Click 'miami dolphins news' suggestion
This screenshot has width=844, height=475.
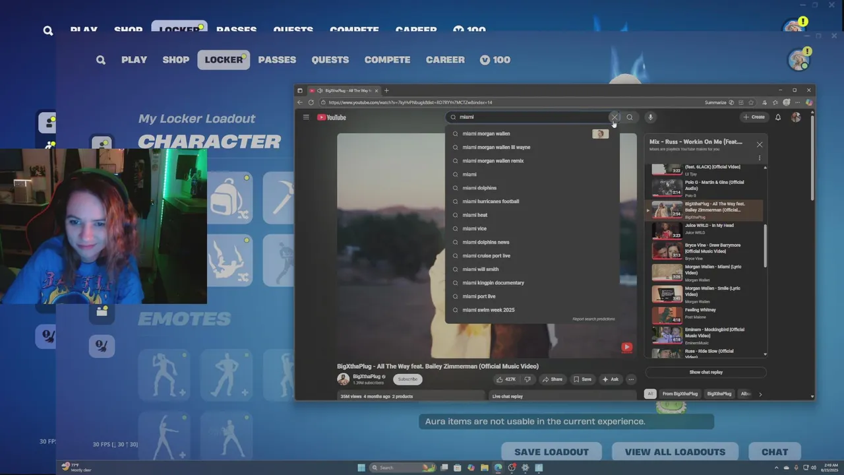point(532,242)
